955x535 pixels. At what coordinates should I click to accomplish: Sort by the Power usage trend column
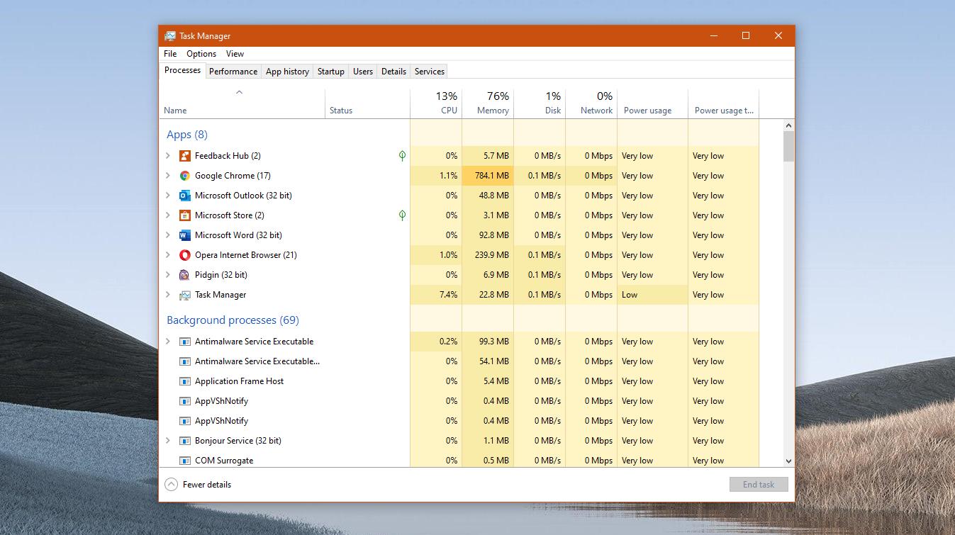pos(723,103)
